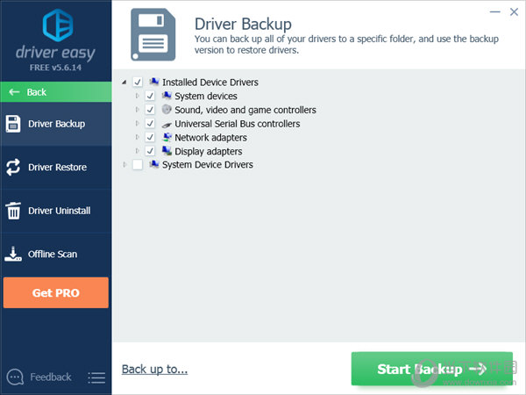Click the large floppy disk header icon
This screenshot has height=395, width=526.
[153, 34]
